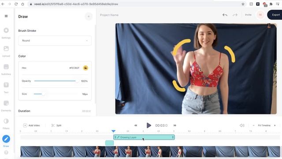The image size is (282, 159).
Task: Click the video preview canvas
Action: point(196,69)
